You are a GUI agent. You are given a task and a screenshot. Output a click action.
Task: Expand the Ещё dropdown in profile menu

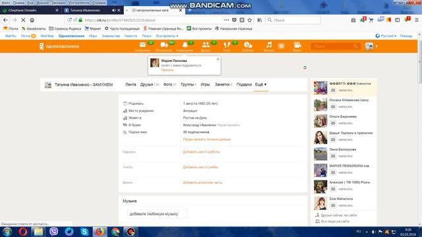tap(261, 84)
